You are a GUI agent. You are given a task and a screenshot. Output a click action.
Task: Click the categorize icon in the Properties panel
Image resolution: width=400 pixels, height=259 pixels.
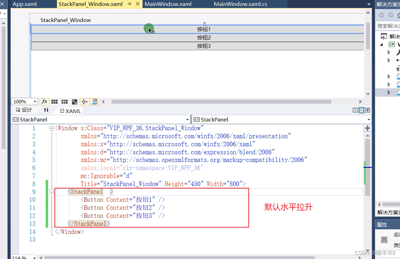coord(384,239)
